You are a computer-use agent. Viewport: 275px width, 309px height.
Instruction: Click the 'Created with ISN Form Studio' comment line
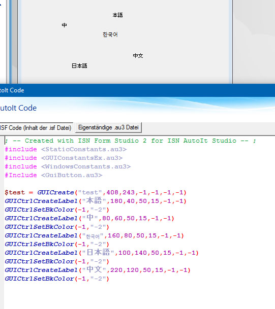point(131,141)
